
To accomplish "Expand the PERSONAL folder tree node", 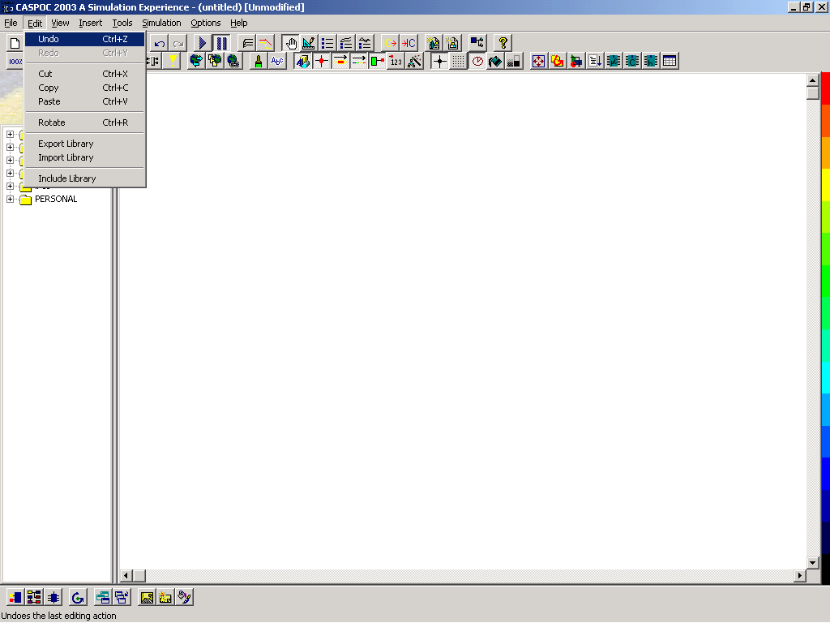I will [10, 200].
